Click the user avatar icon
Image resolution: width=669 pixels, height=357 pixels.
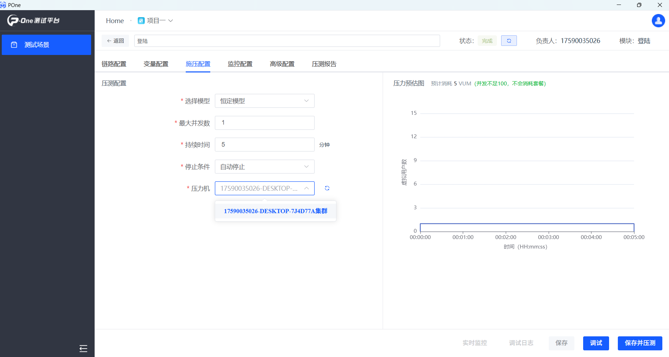658,21
